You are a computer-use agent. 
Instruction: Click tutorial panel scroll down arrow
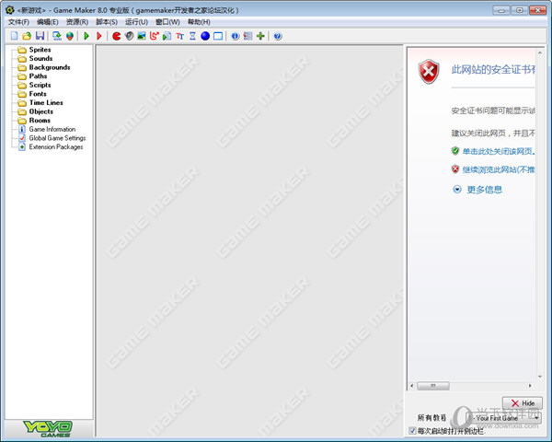click(540, 377)
